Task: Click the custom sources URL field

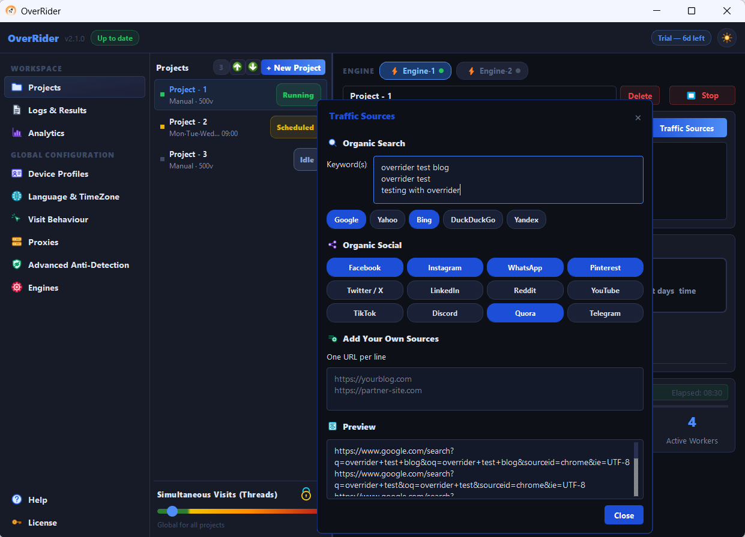Action: 485,389
